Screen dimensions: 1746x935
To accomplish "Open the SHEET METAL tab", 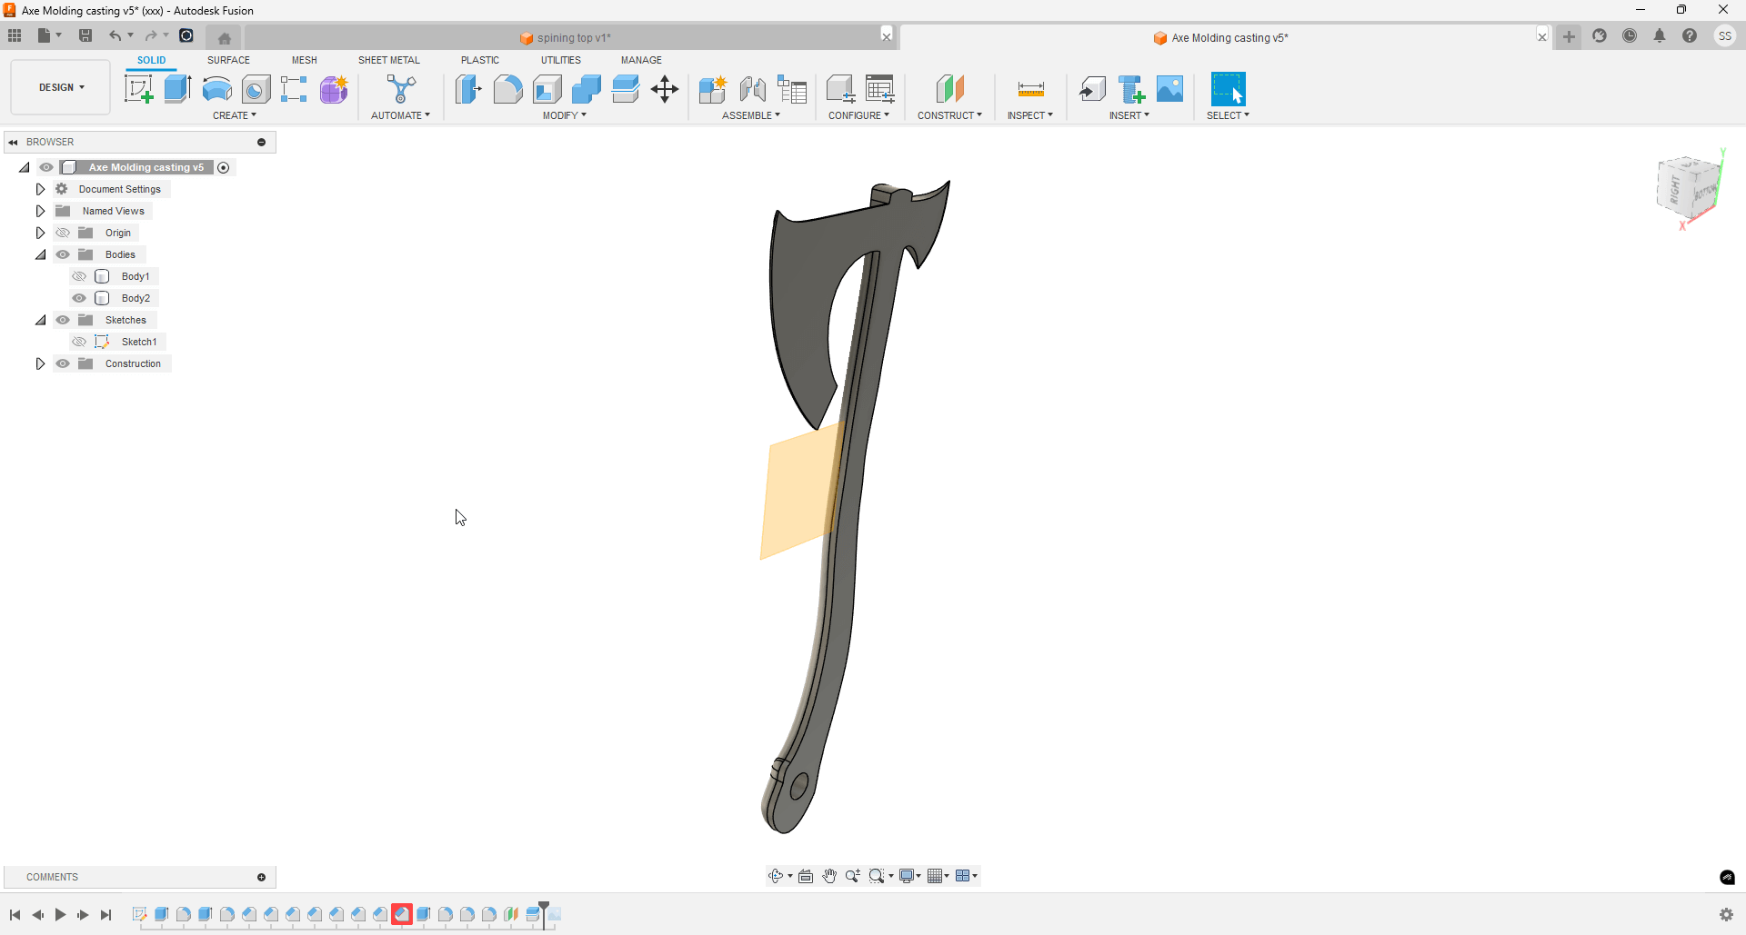I will click(x=389, y=60).
